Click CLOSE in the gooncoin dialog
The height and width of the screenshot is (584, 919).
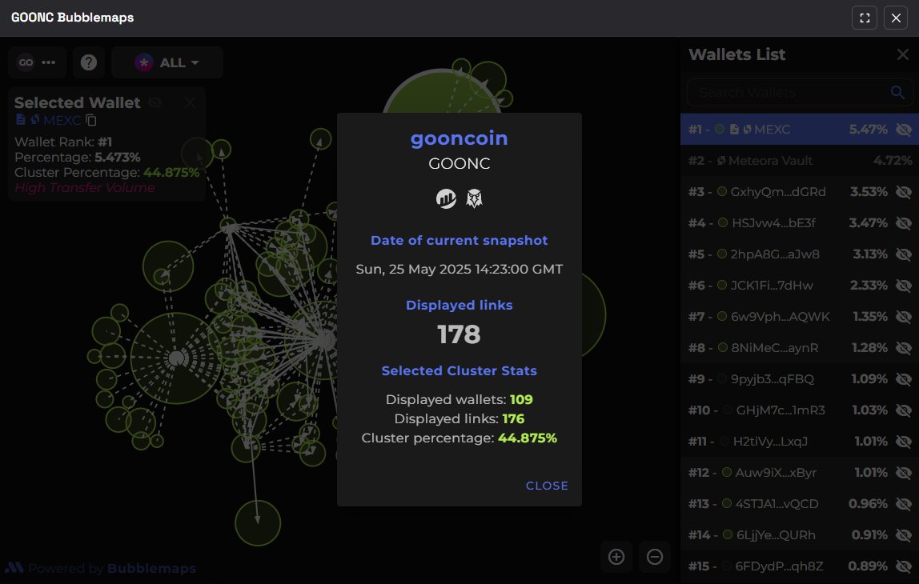point(547,486)
